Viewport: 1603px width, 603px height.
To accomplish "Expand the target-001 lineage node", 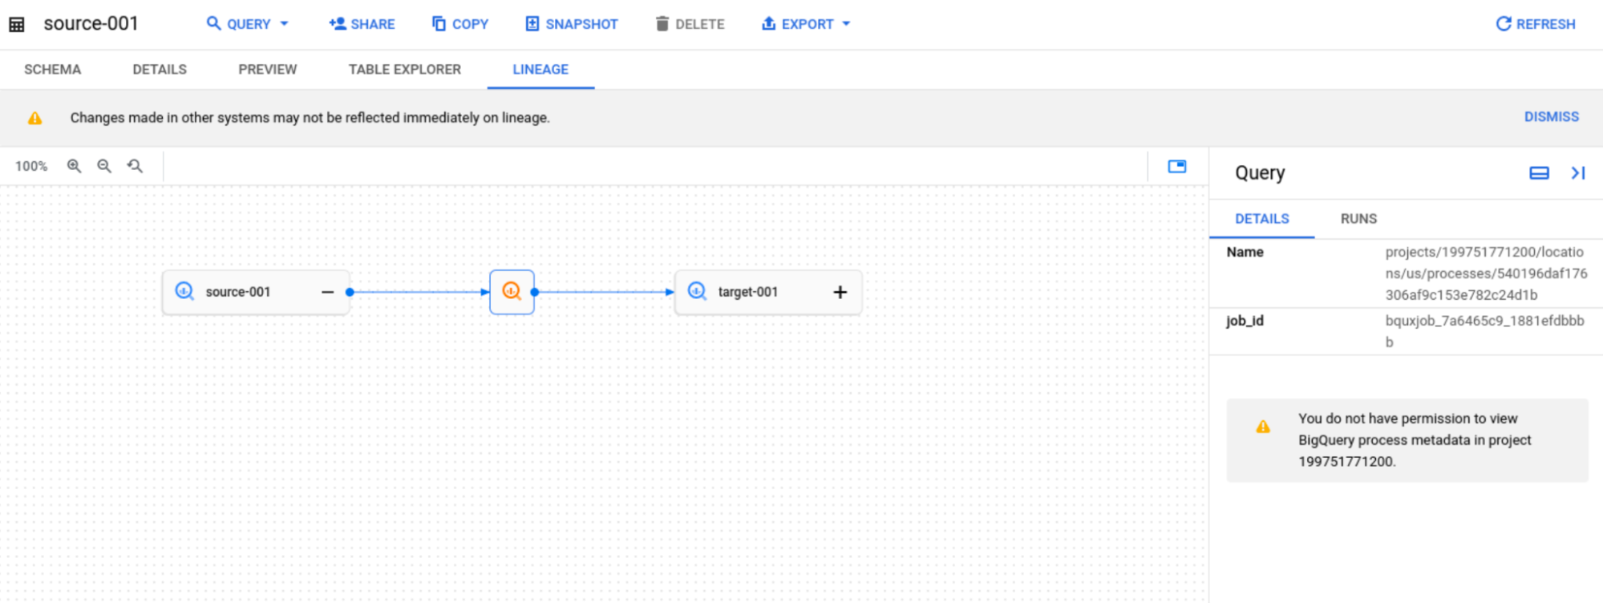I will coord(839,291).
